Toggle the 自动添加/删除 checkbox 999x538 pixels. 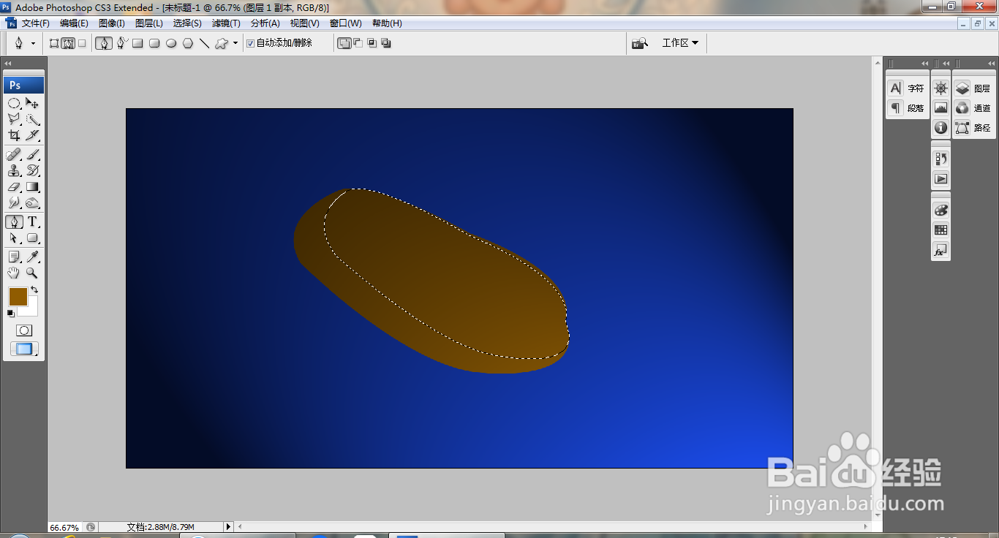coord(251,43)
